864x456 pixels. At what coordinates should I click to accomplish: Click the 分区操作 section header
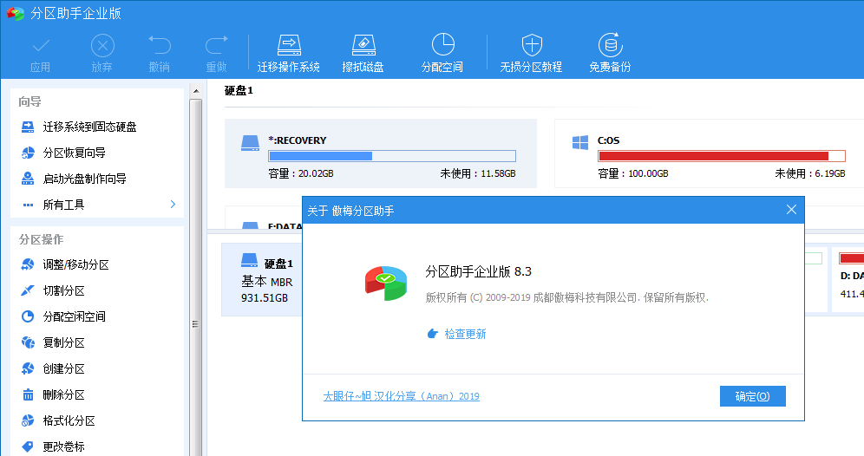coord(42,239)
